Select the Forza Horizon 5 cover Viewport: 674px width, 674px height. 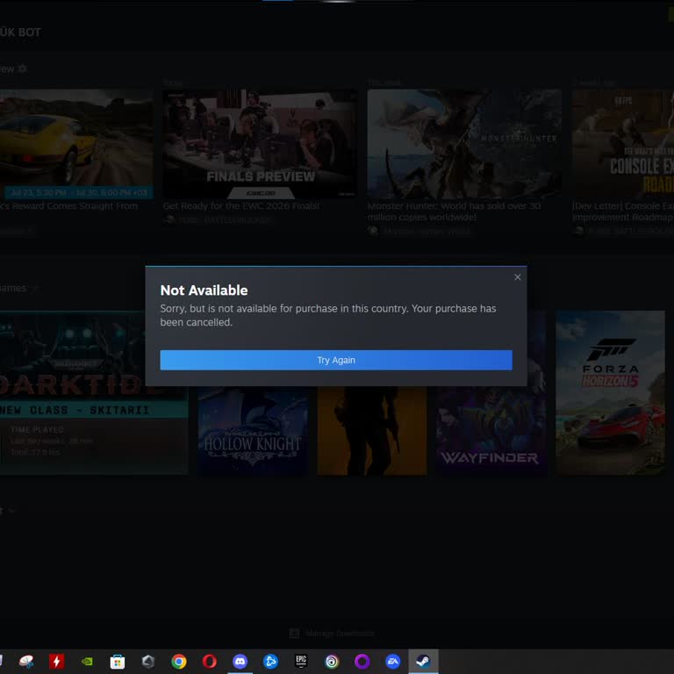pyautogui.click(x=610, y=392)
